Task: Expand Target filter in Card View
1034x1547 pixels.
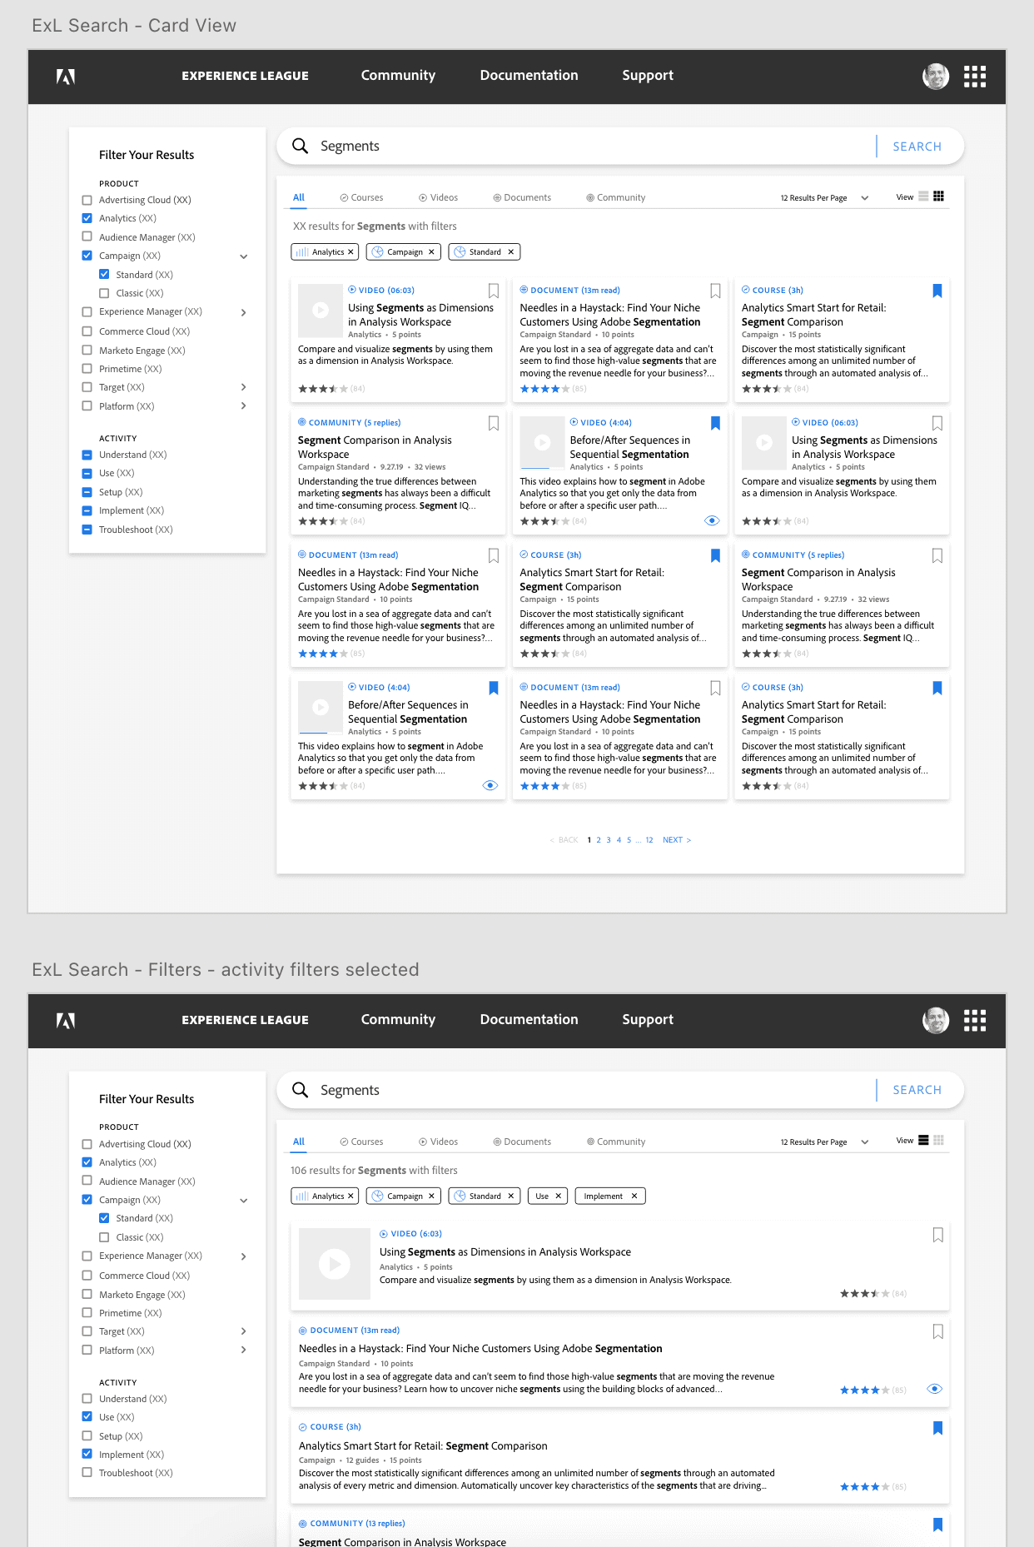Action: [244, 387]
